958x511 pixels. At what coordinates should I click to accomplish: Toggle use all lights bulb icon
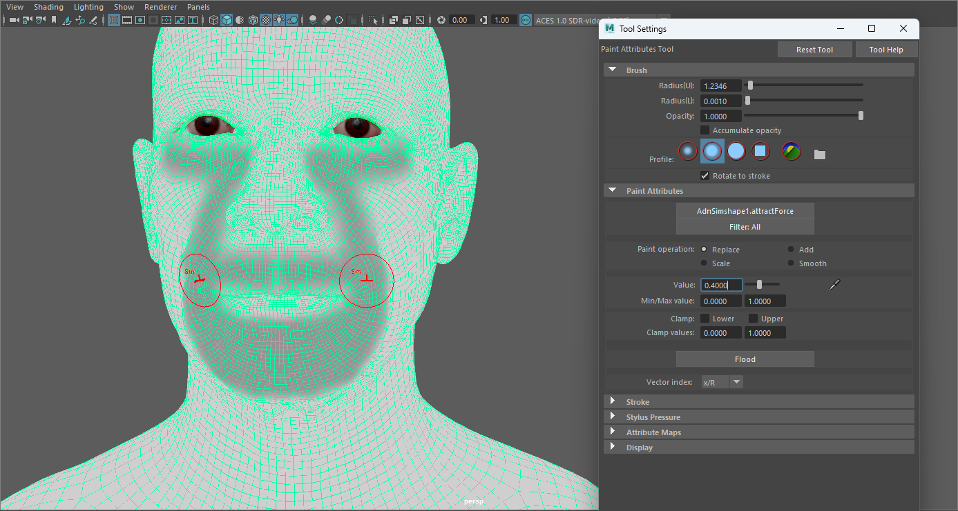279,20
